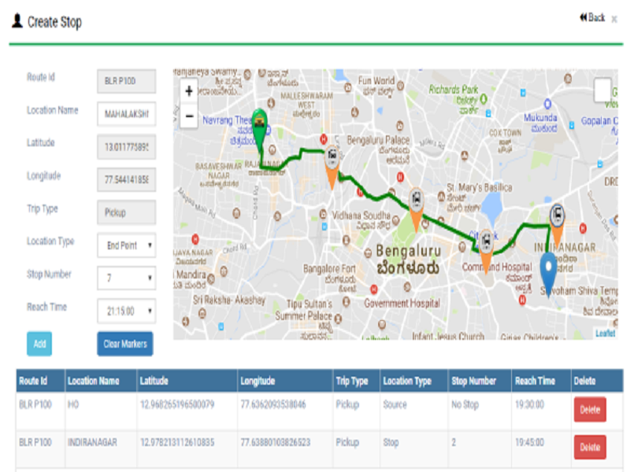Go back using the Back link
The image size is (630, 472).
point(592,17)
